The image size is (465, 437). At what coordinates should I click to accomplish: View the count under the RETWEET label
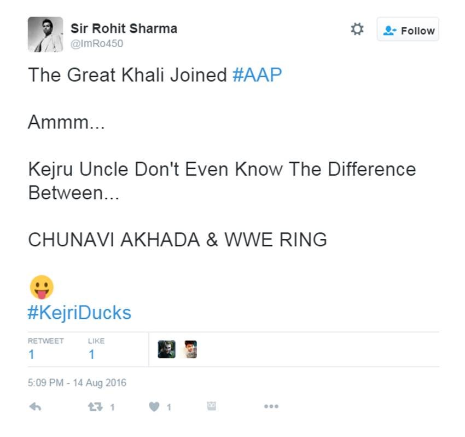[x=31, y=354]
